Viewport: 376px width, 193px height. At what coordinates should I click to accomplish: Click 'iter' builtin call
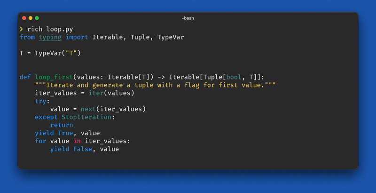tap(96, 93)
